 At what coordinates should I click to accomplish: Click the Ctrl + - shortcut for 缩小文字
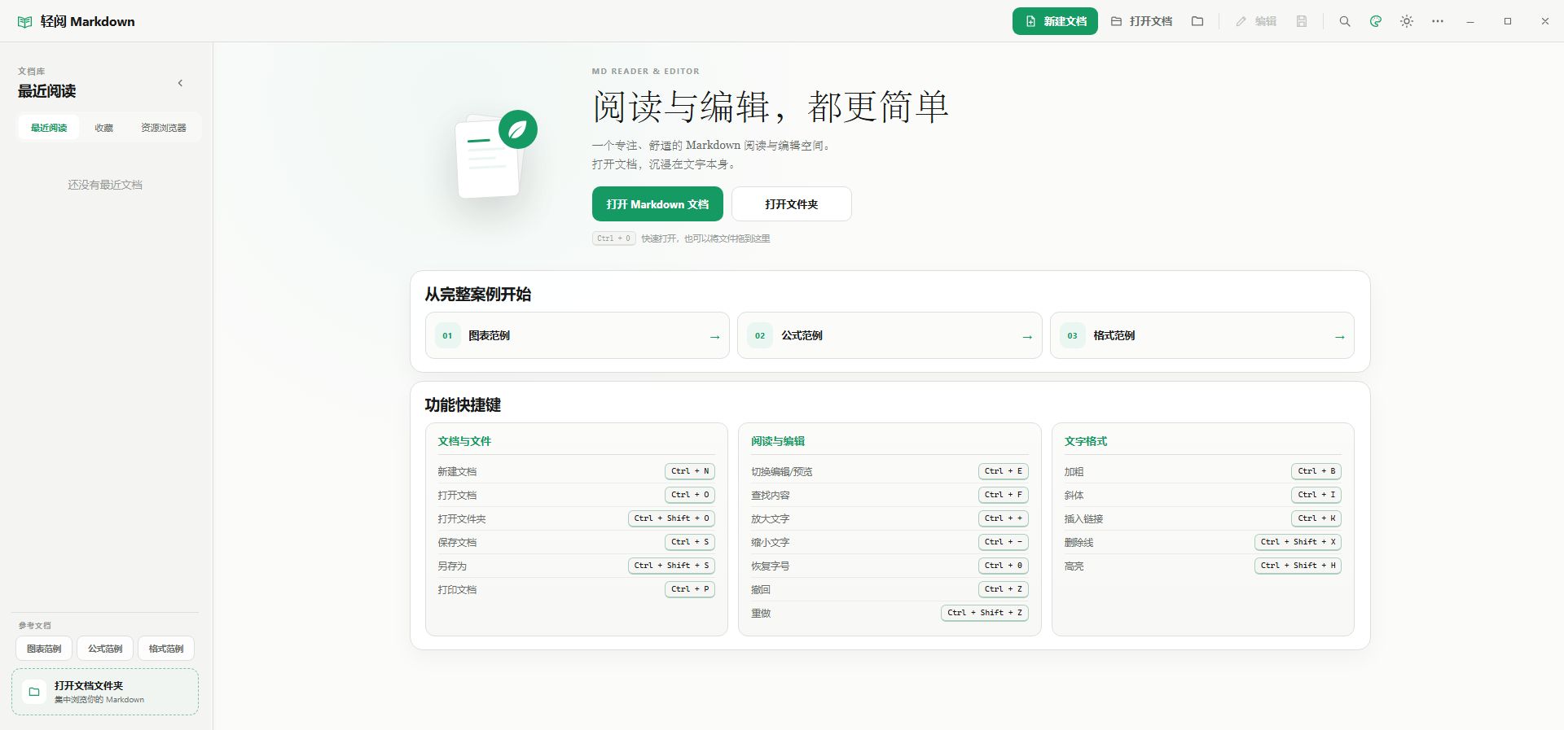pos(1004,542)
